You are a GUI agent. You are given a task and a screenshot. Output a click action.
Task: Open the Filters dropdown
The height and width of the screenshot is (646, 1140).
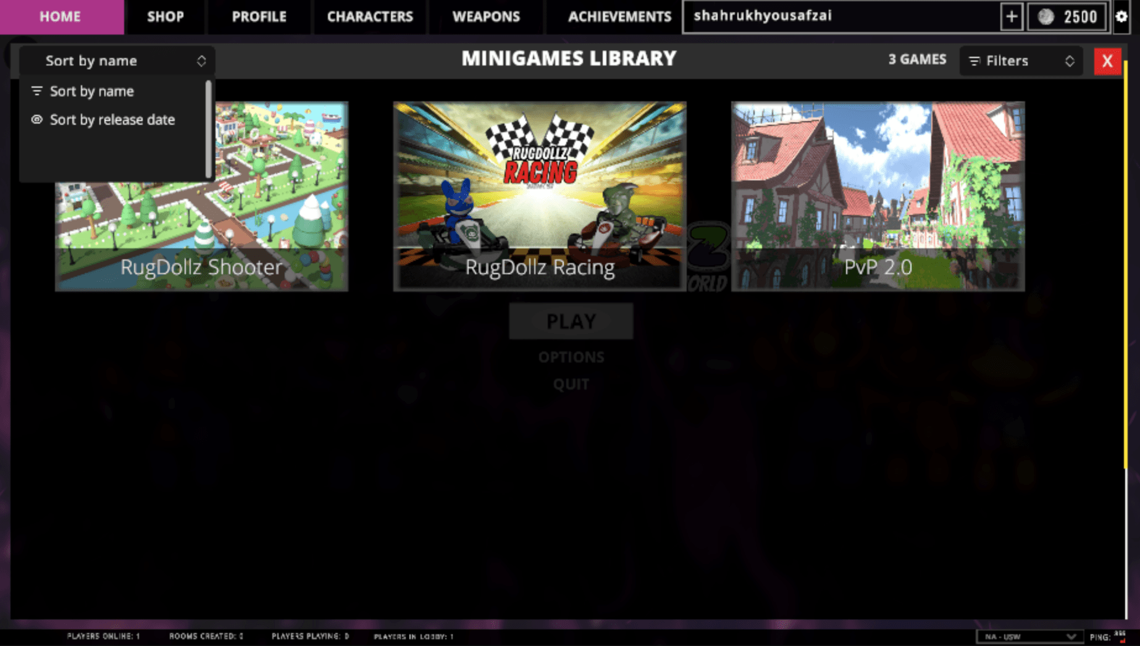pos(1021,61)
